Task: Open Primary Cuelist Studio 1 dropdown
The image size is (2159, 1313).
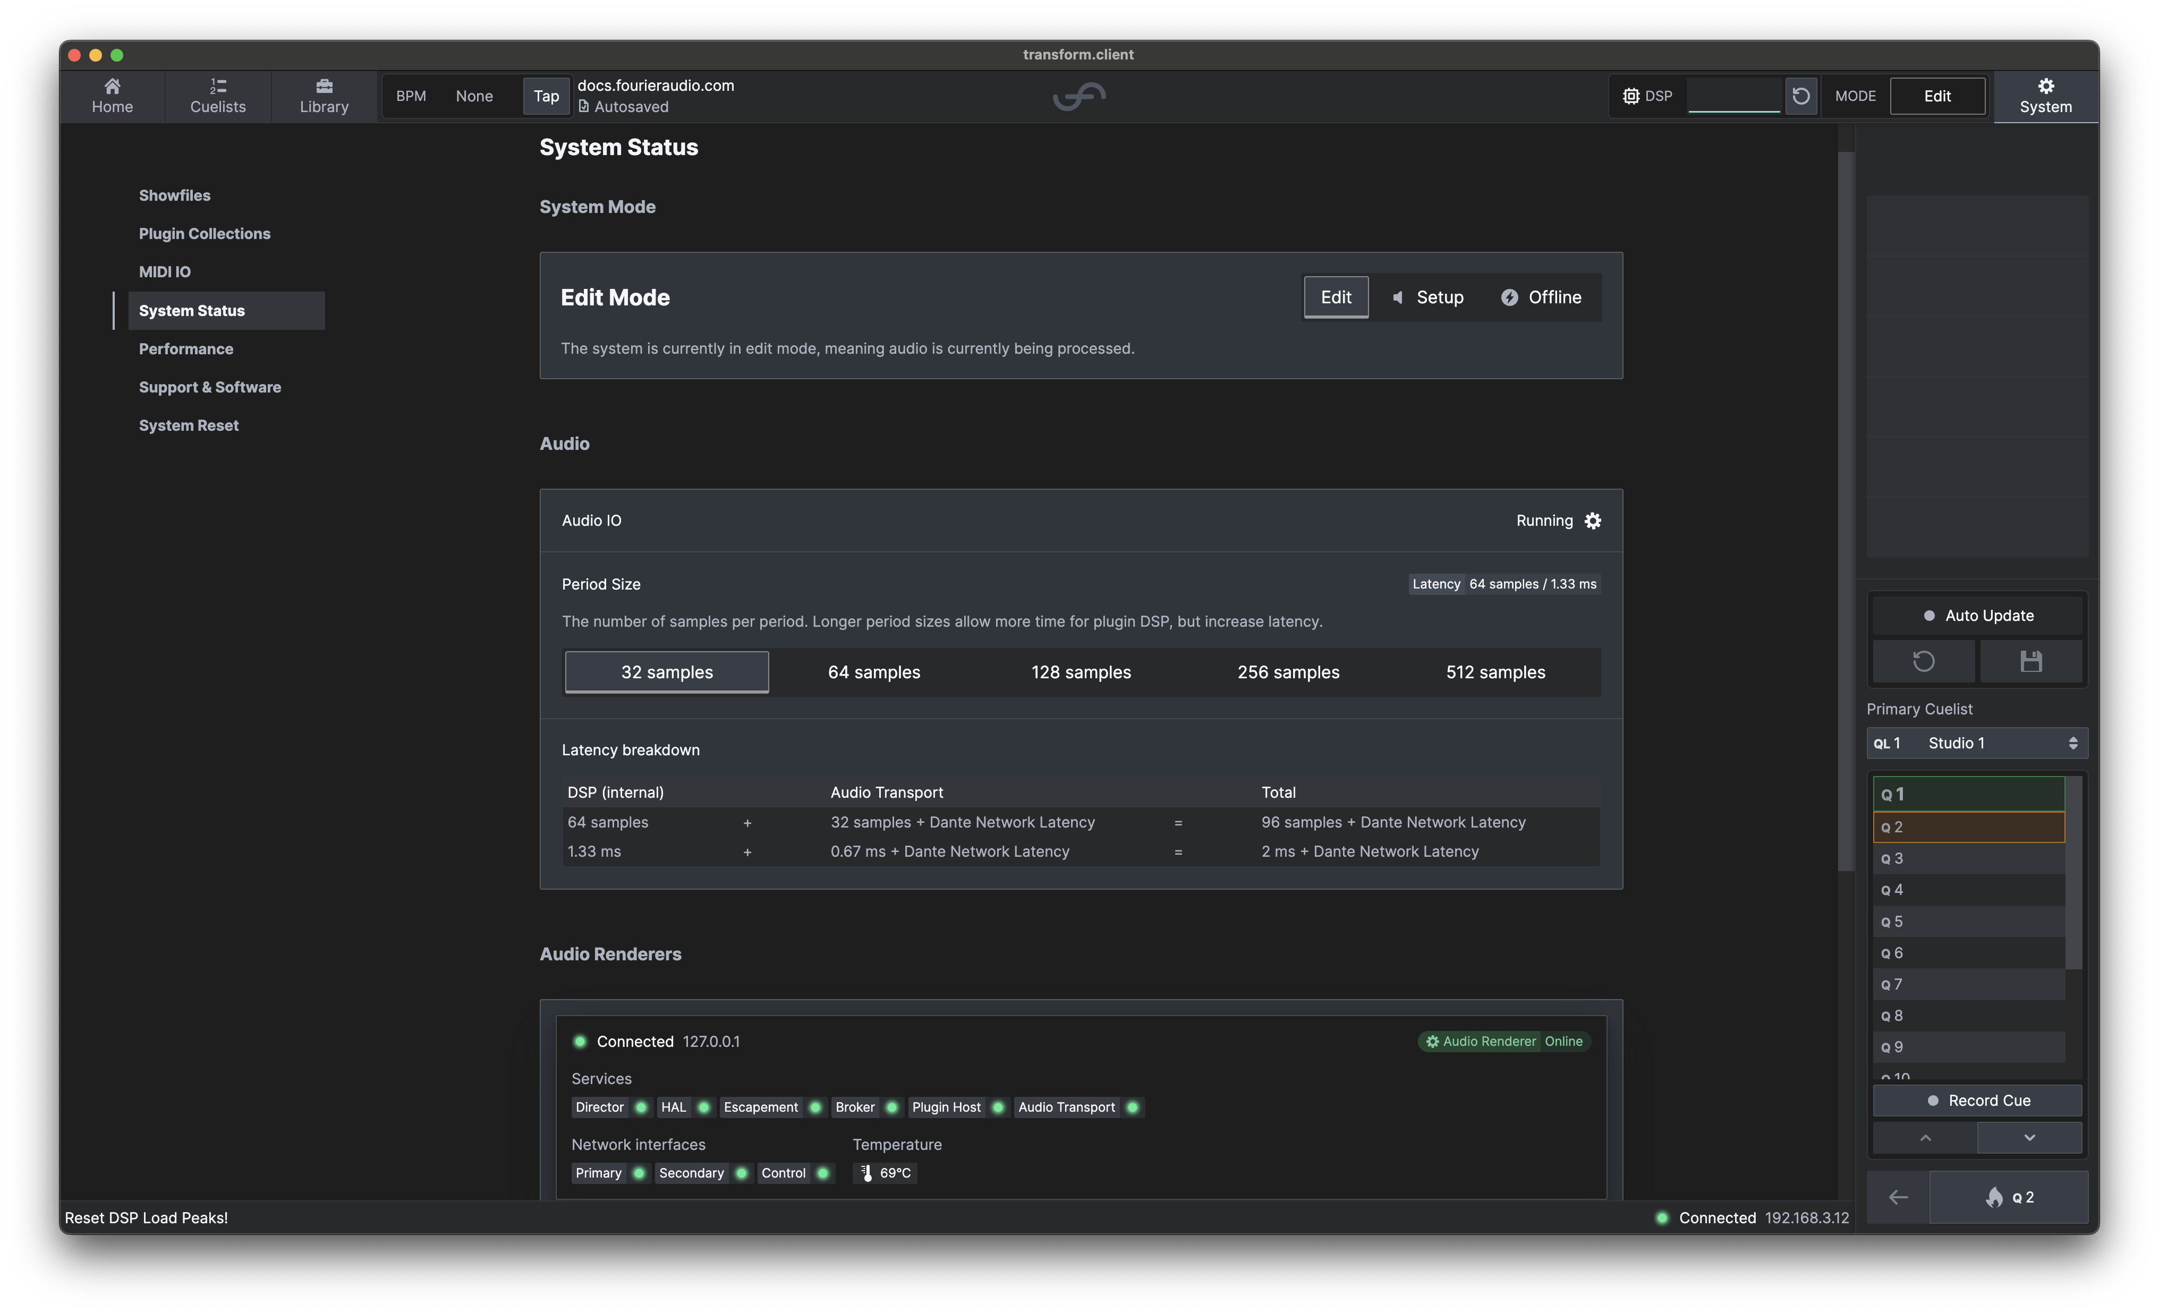Action: [1977, 744]
